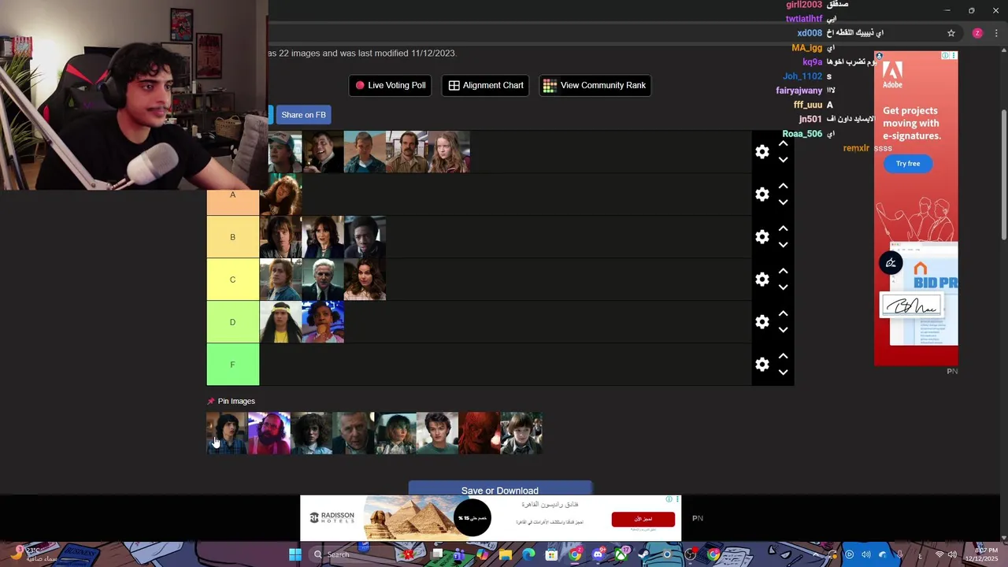The image size is (1008, 567).
Task: Click chat username girll2003
Action: click(804, 5)
